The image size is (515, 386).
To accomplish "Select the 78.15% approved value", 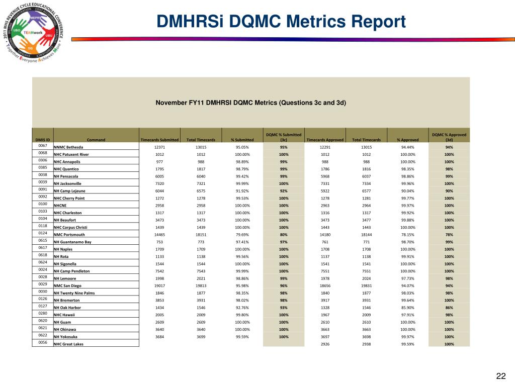I will [408, 235].
